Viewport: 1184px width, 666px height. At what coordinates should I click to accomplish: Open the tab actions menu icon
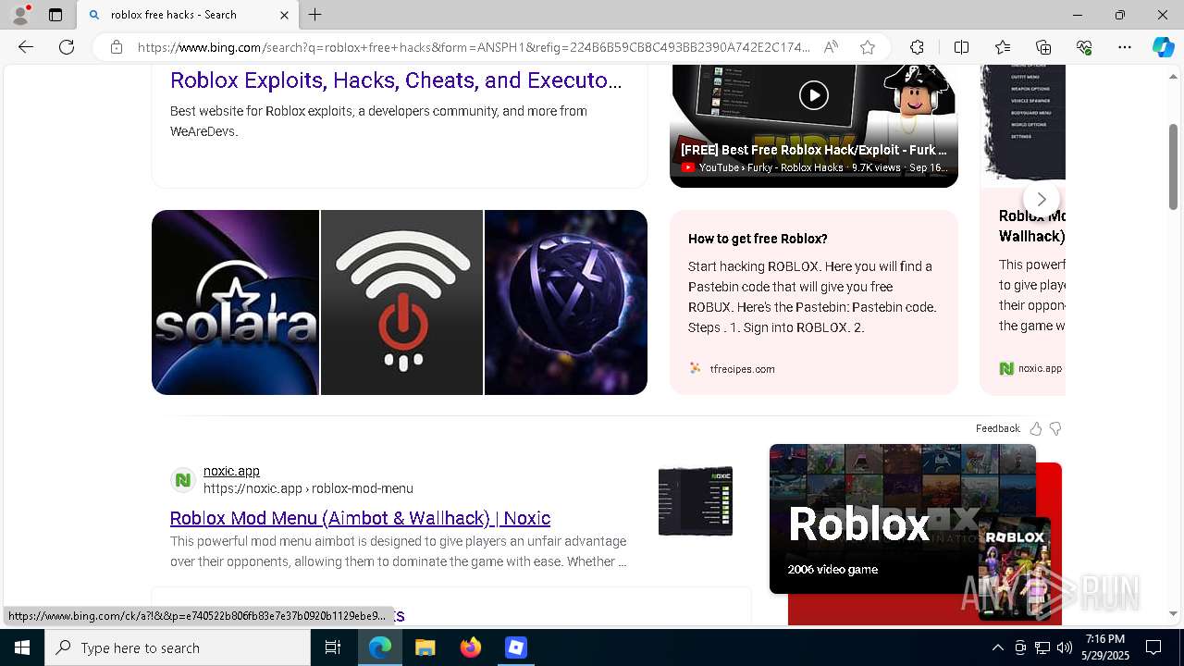tap(55, 15)
